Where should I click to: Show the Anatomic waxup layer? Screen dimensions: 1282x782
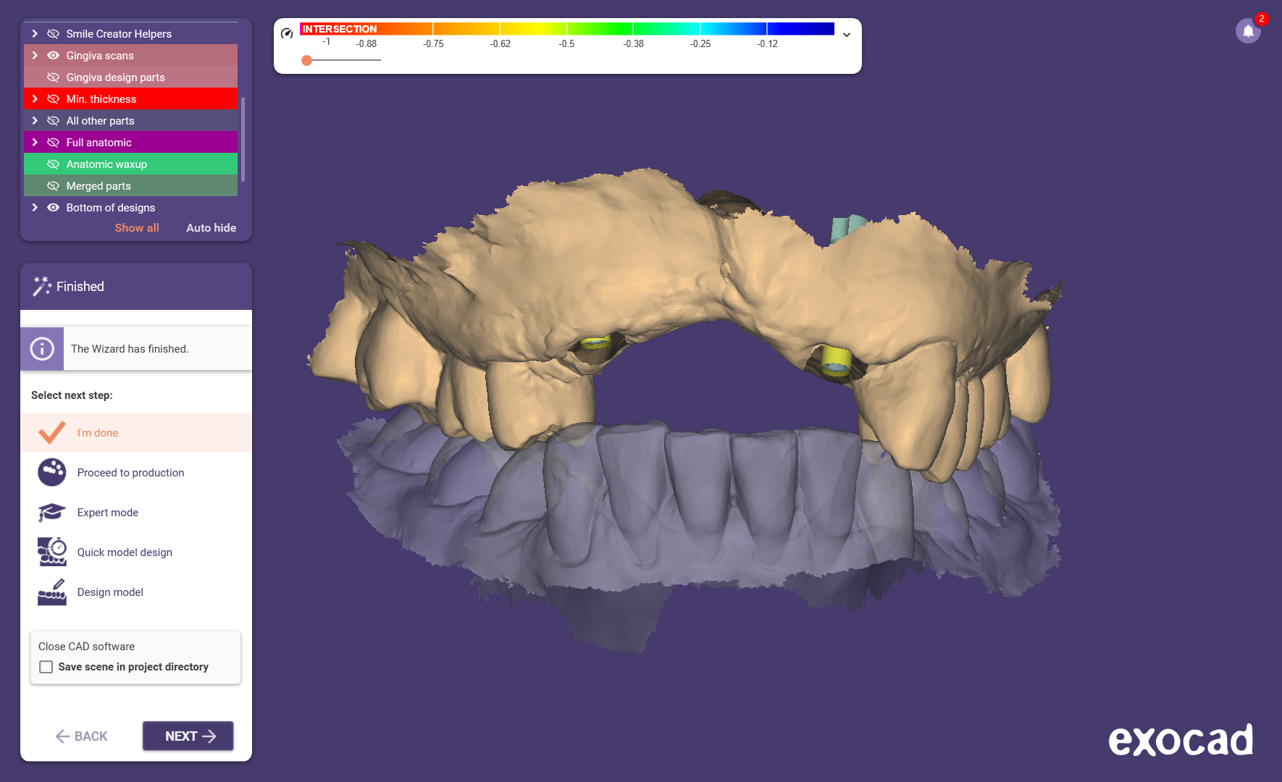[53, 164]
